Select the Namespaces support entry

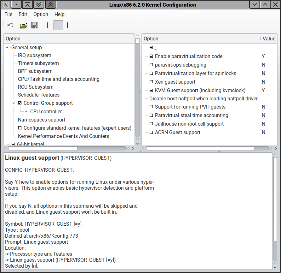[42, 120]
